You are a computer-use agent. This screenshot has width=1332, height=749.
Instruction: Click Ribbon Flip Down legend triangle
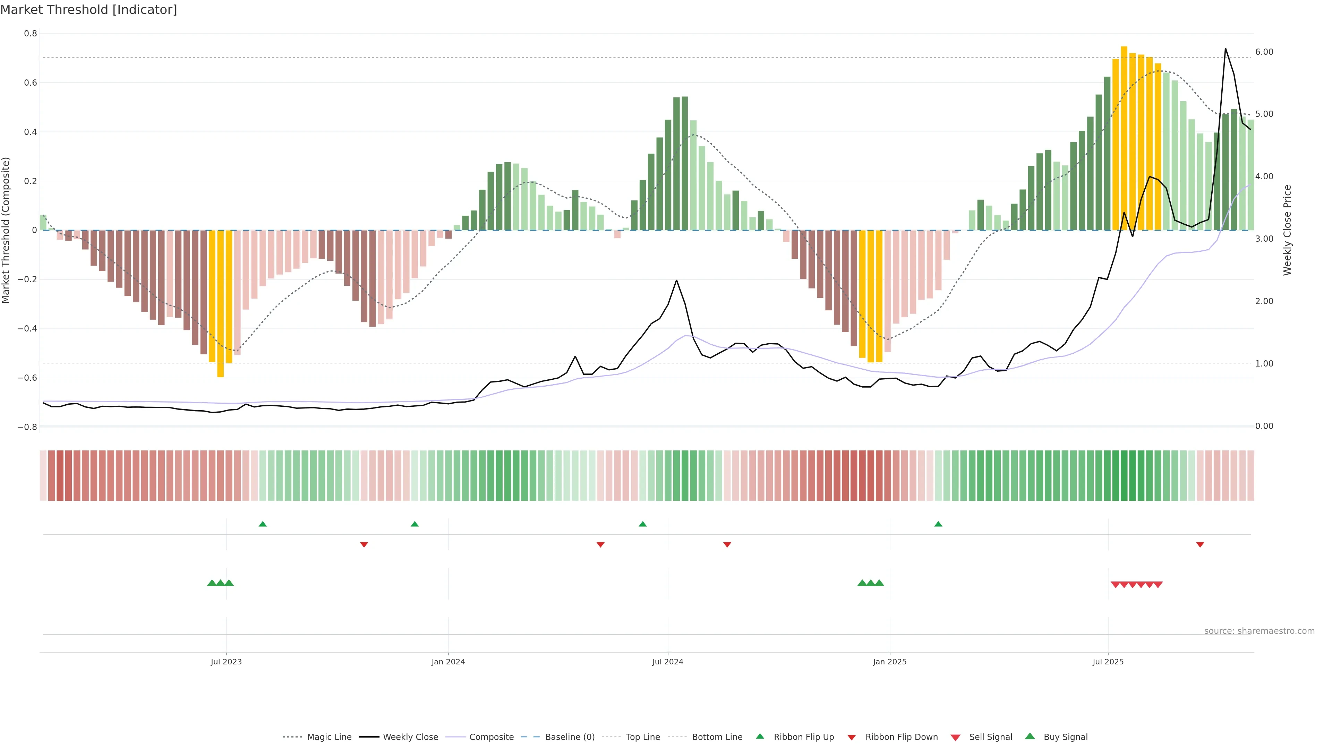[852, 737]
